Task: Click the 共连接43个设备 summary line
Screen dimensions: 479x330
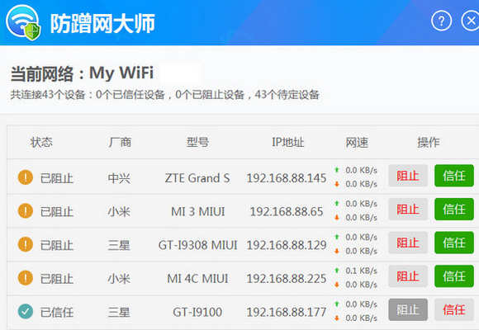Action: pyautogui.click(x=165, y=95)
